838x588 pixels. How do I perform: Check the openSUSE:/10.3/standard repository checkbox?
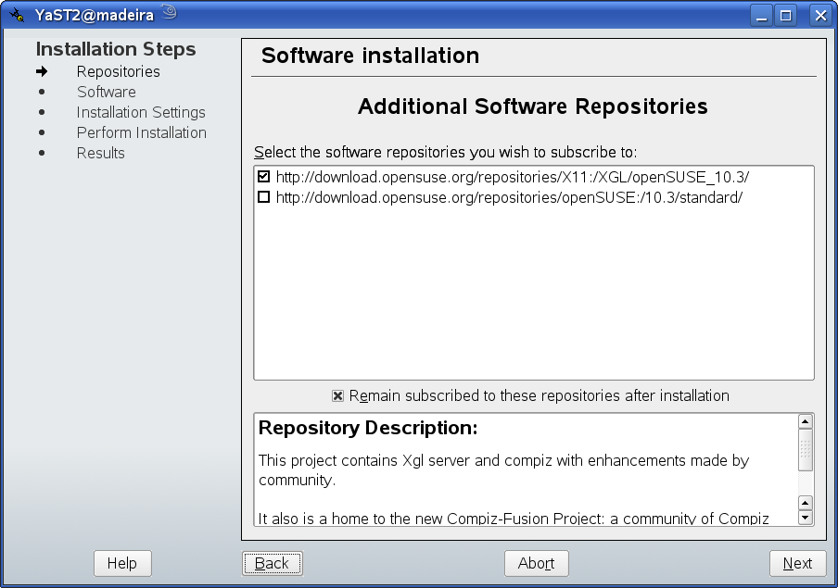click(x=263, y=197)
